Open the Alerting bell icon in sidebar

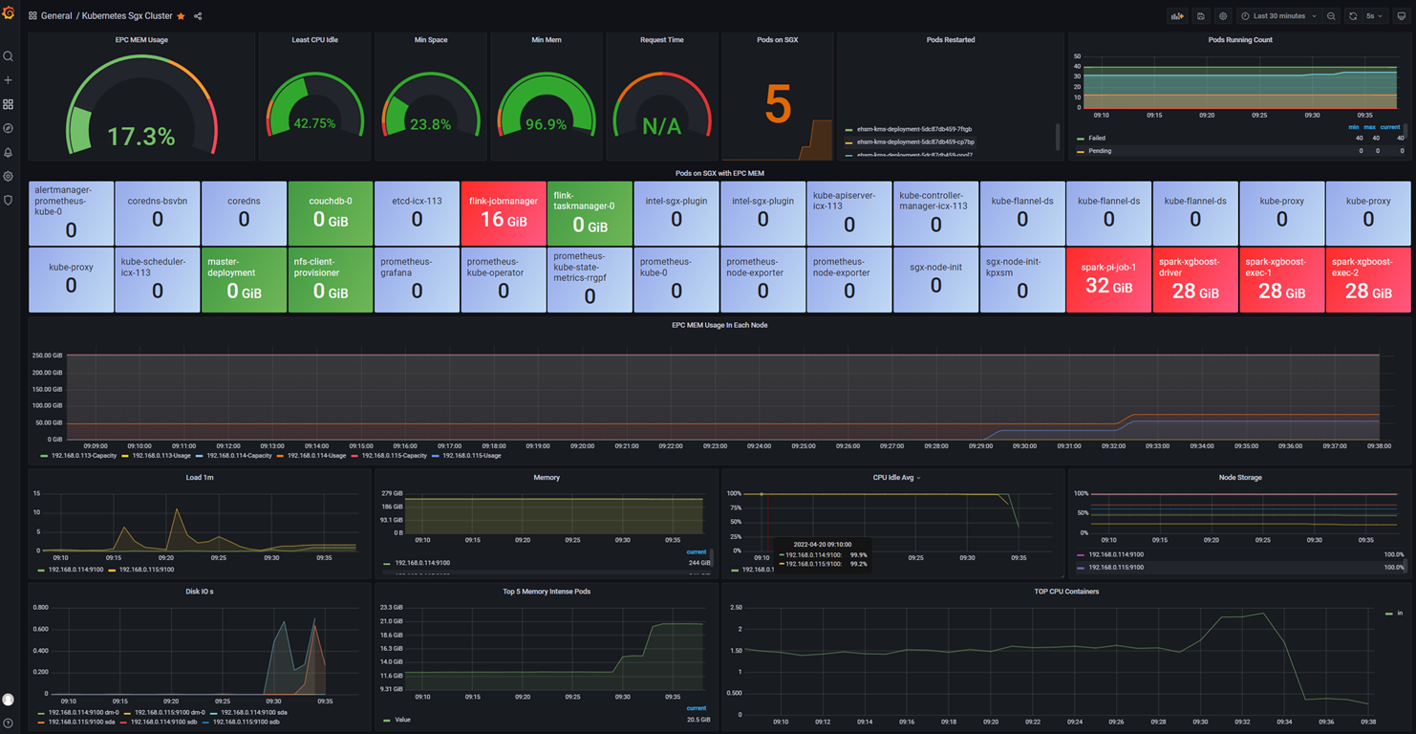tap(9, 153)
